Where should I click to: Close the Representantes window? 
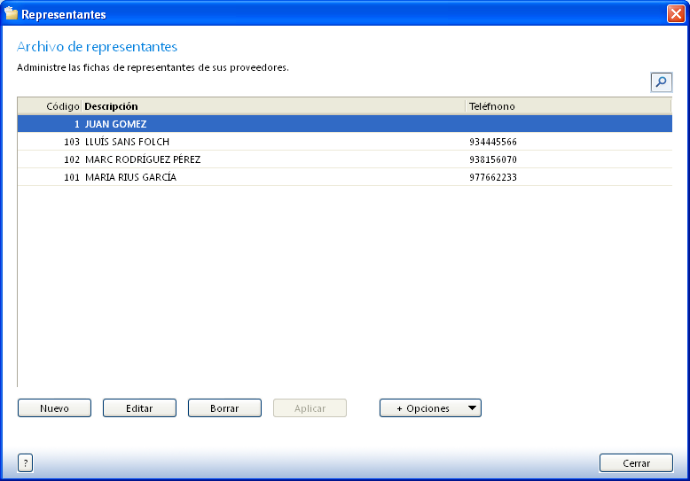[x=675, y=14]
